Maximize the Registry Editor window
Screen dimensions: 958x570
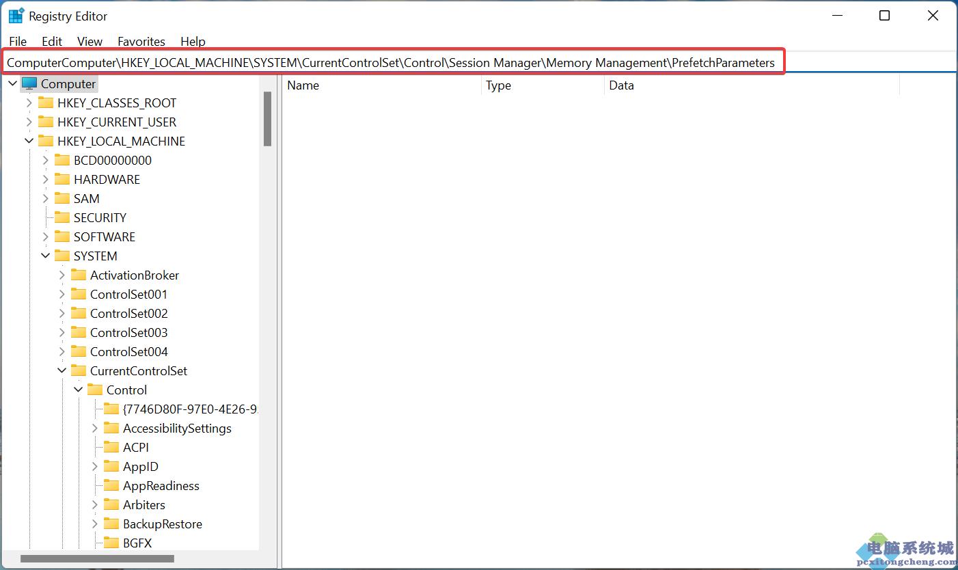884,15
